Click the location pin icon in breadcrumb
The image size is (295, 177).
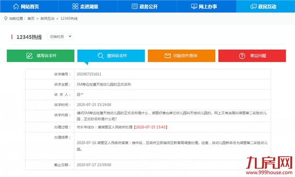[x=6, y=18]
